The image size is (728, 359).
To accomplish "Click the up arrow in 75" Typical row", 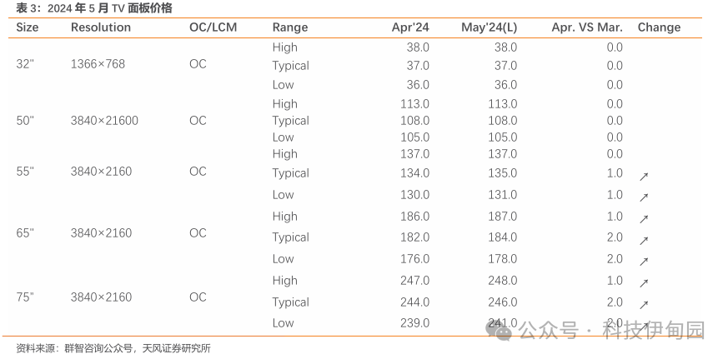I will click(x=644, y=305).
